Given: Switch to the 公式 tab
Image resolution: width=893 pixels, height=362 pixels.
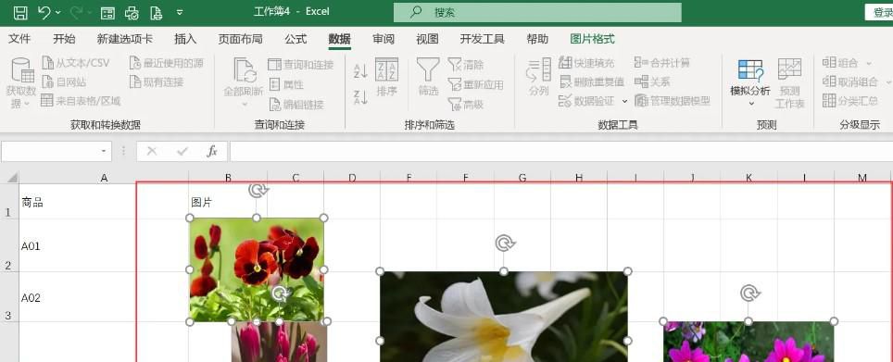Looking at the screenshot, I should tap(296, 39).
